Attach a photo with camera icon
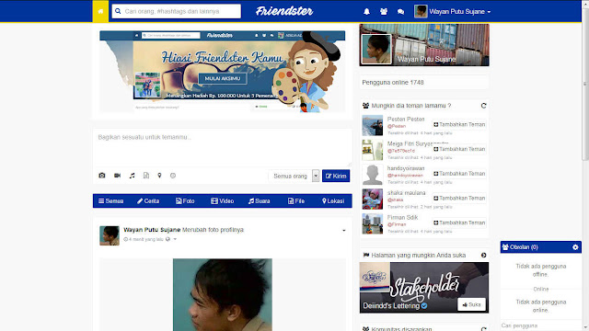This screenshot has width=589, height=331. coord(102,176)
